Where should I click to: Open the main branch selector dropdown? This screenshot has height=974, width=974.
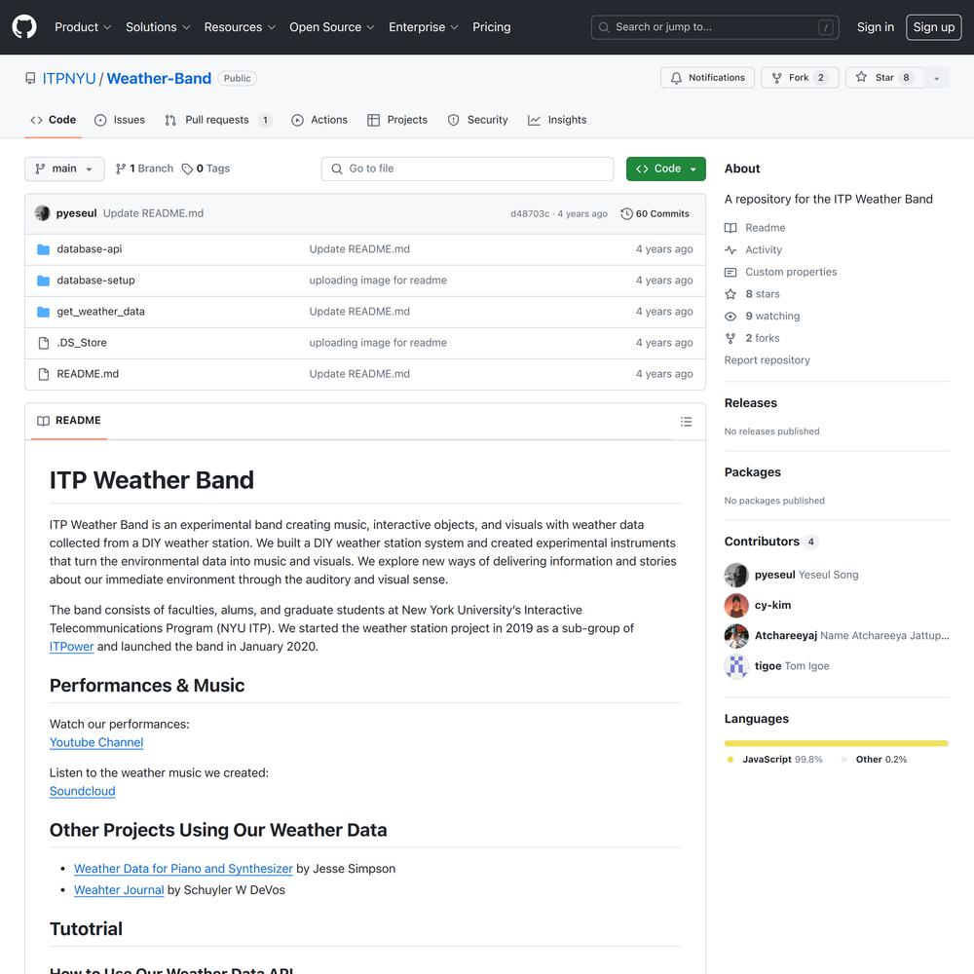64,169
